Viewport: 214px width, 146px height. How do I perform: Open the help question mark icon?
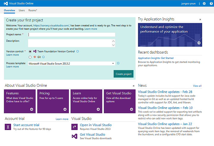pos(211,4)
